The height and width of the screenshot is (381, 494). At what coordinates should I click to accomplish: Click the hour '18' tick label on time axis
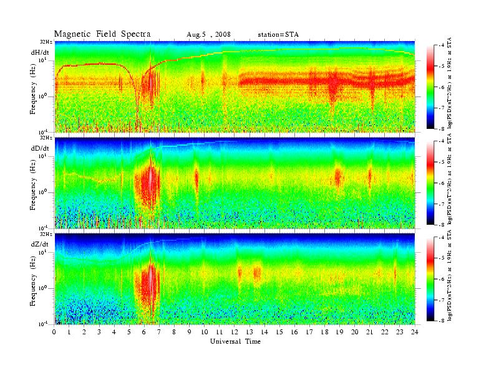pos(324,332)
